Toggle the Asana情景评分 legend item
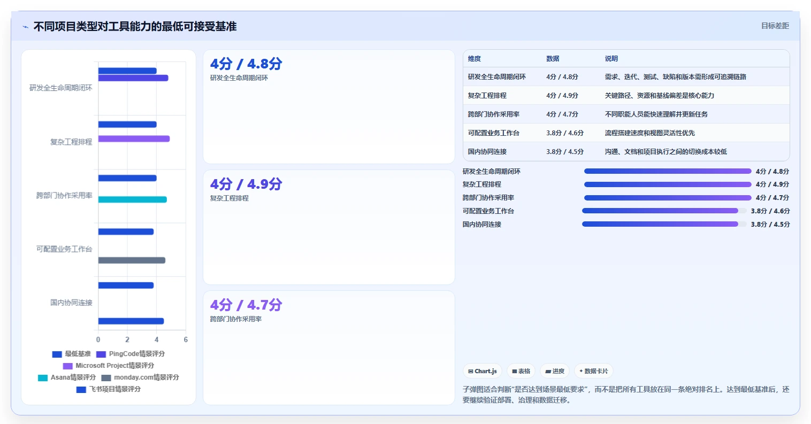The height and width of the screenshot is (424, 811). point(66,377)
